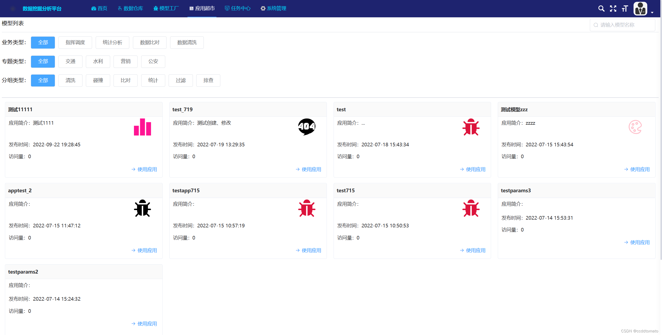Open the user avatar menu
Screen dimensions: 662x335
point(640,9)
